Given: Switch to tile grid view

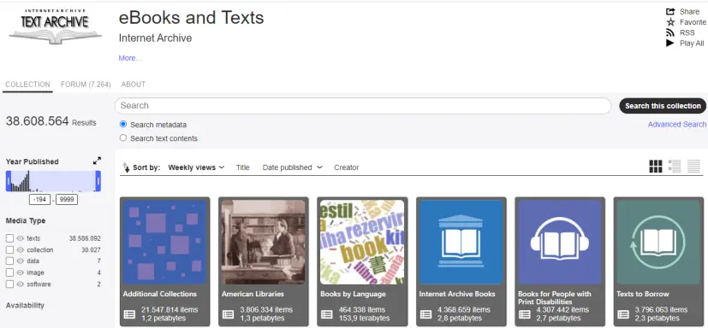Looking at the screenshot, I should tap(655, 167).
